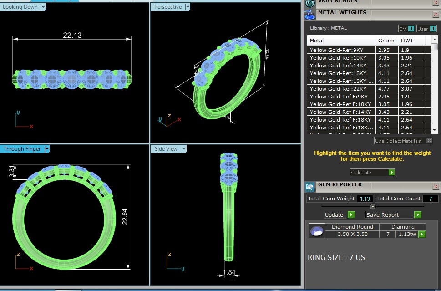
Task: Open the Through Finger viewport dropdown arrow
Action: (x=47, y=149)
